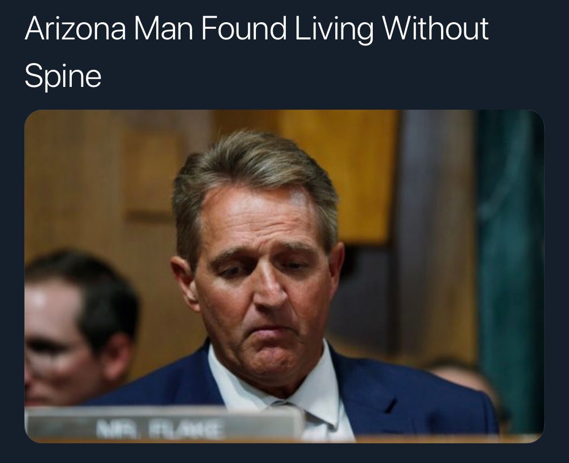Click the headline text 'Arizona Man Found Living Without'
Viewport: 569px width, 463px height.
click(256, 28)
